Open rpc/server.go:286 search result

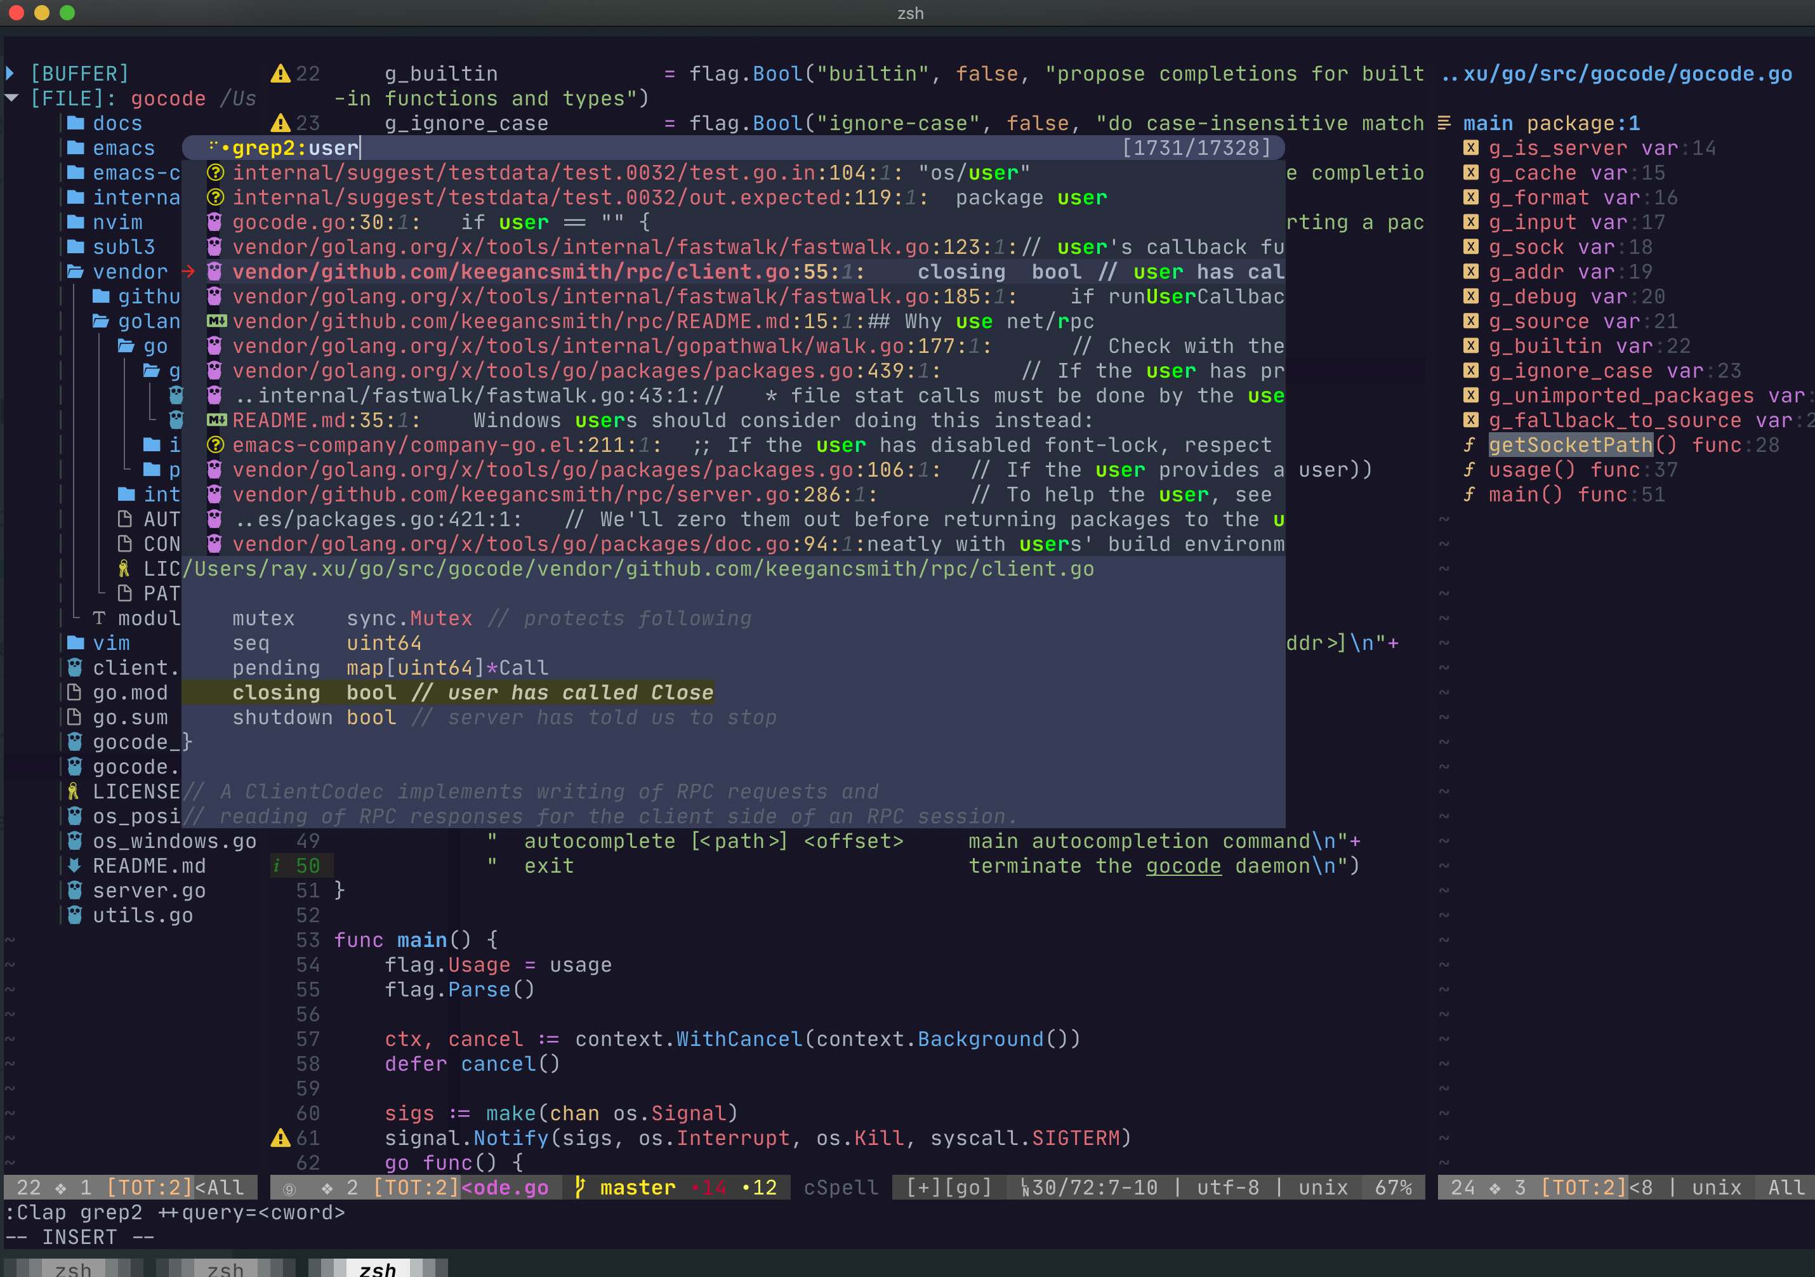pyautogui.click(x=553, y=494)
